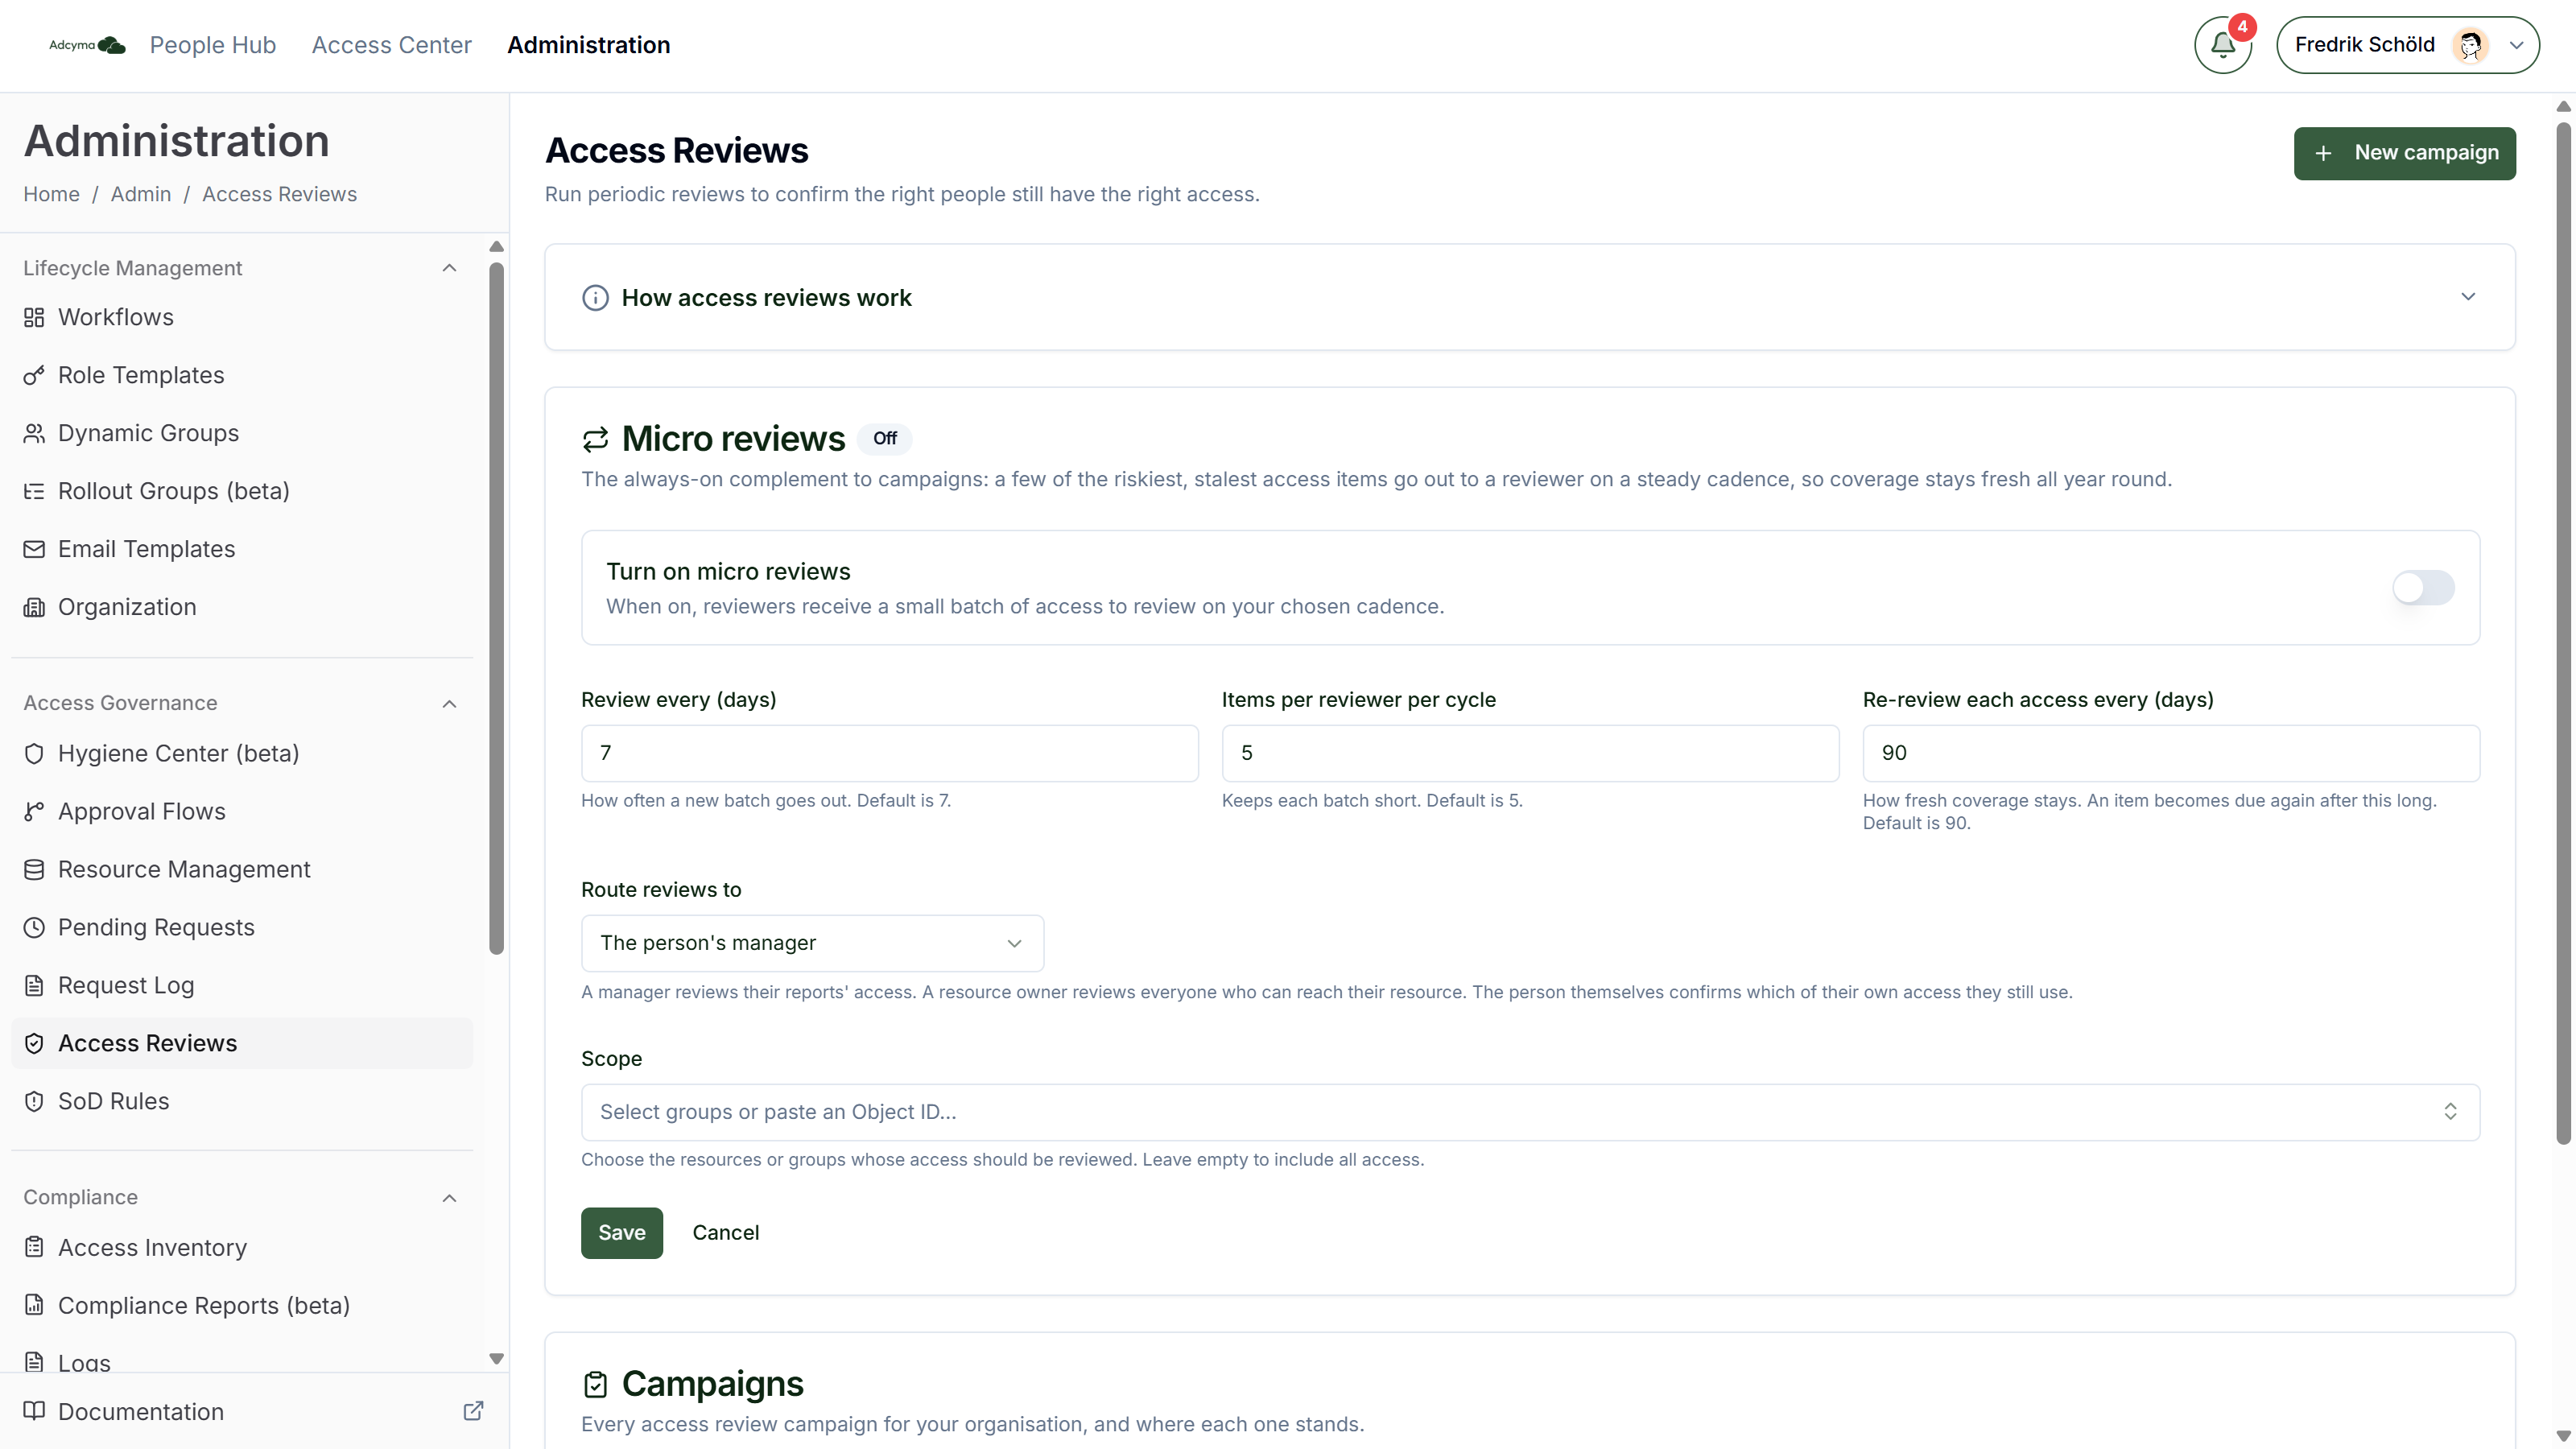Click the Hygiene Center shield icon
This screenshot has width=2576, height=1449.
(x=34, y=753)
